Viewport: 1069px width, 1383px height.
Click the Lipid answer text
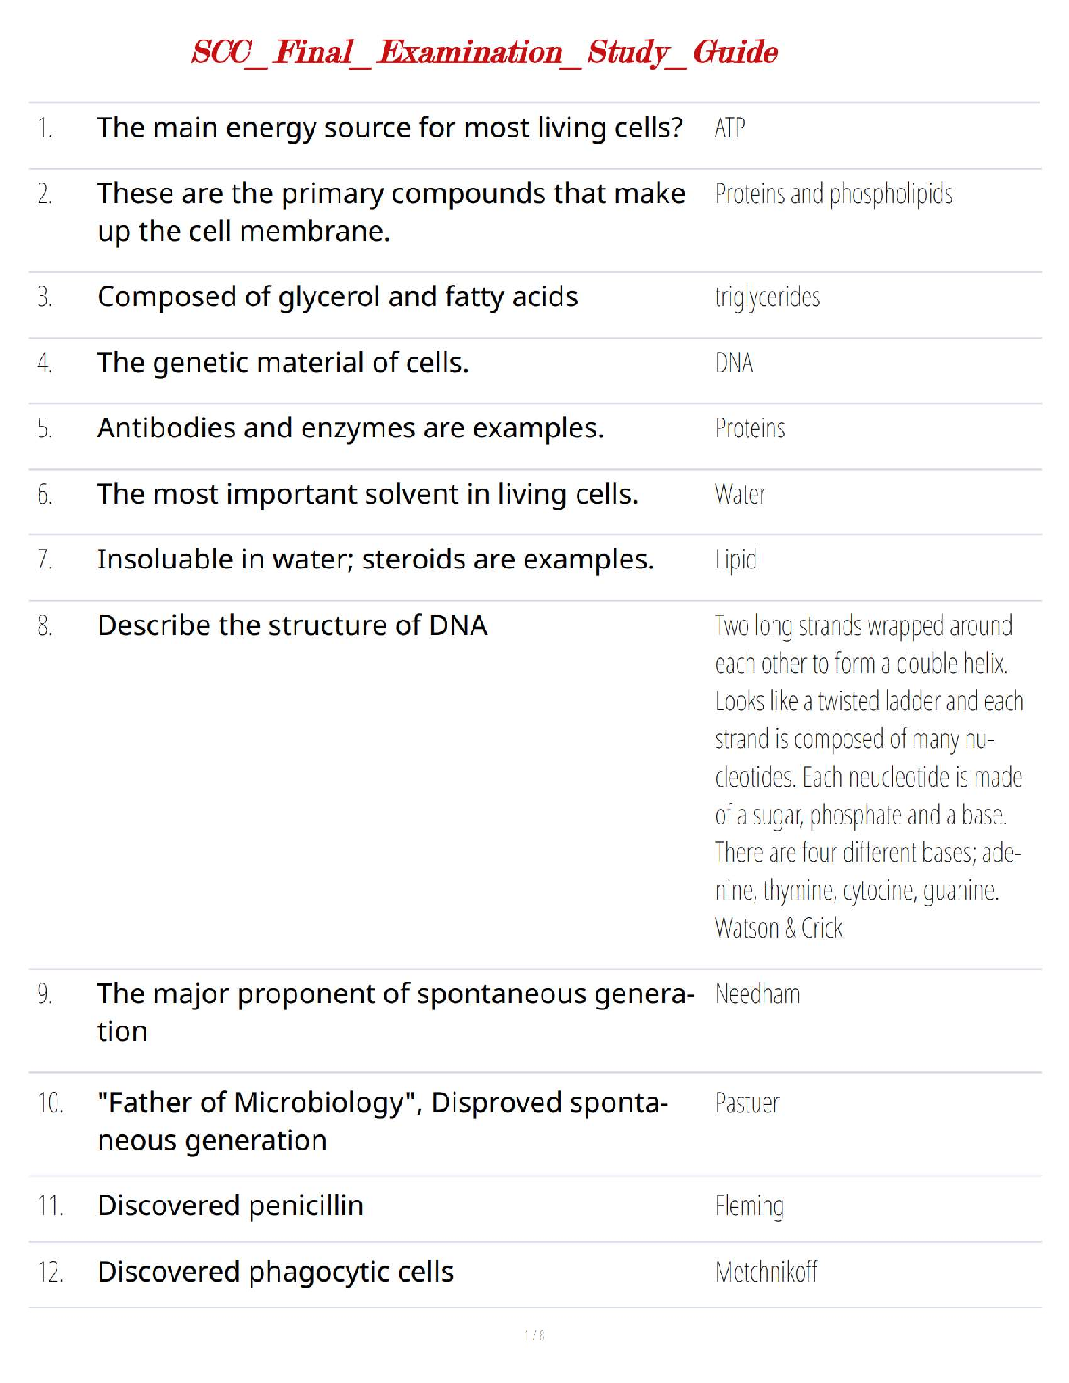pyautogui.click(x=736, y=560)
